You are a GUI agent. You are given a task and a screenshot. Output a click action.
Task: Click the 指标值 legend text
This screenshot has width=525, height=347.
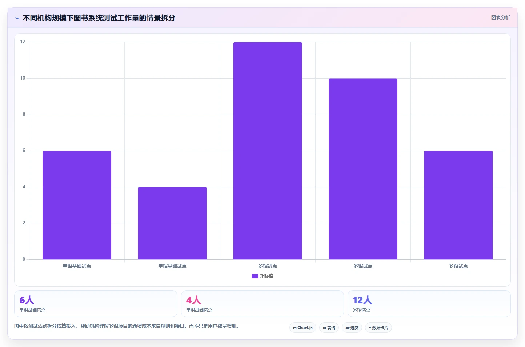(x=267, y=276)
